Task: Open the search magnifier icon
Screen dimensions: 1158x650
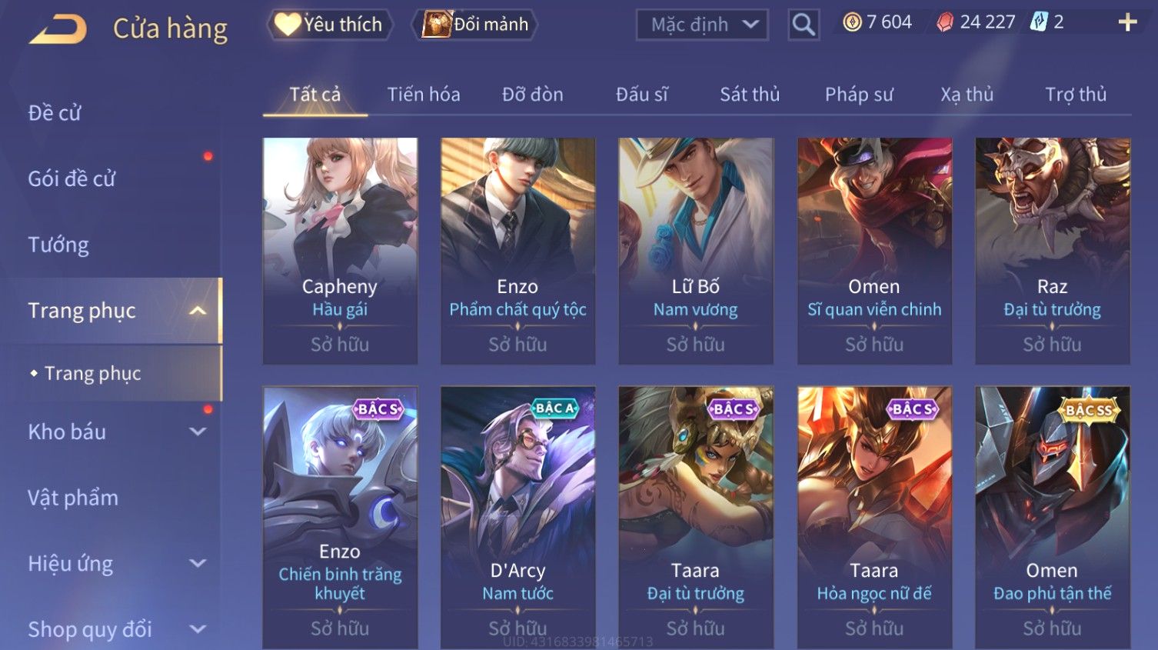Action: click(804, 25)
